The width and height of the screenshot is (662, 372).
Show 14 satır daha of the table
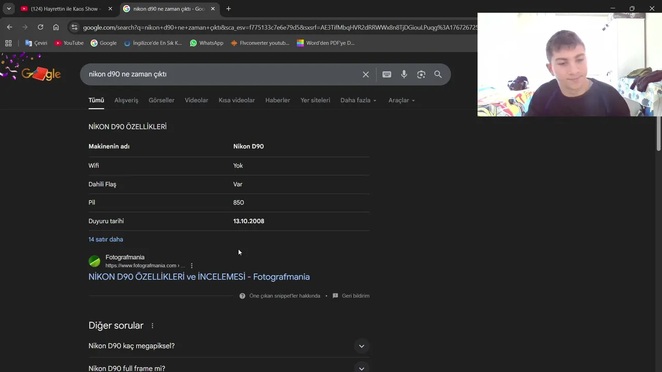106,239
